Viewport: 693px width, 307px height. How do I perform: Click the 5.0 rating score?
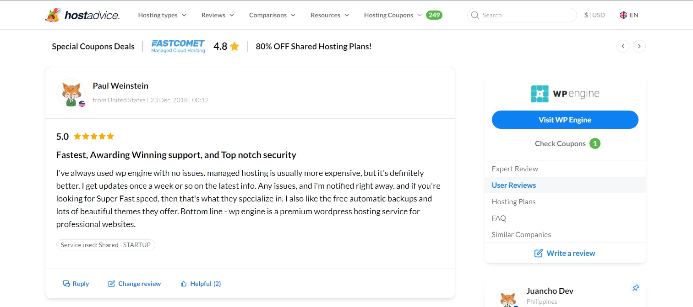[x=62, y=136]
